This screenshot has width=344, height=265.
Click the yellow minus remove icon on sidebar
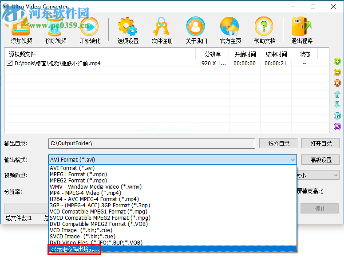(x=337, y=72)
